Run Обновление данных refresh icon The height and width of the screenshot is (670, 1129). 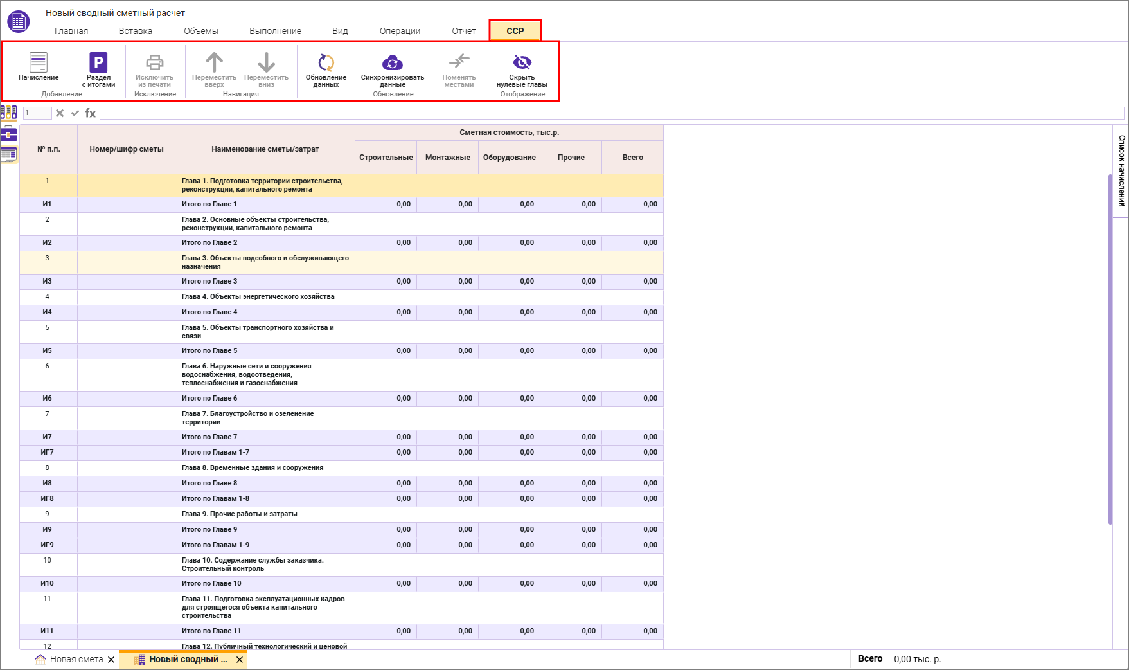(326, 63)
